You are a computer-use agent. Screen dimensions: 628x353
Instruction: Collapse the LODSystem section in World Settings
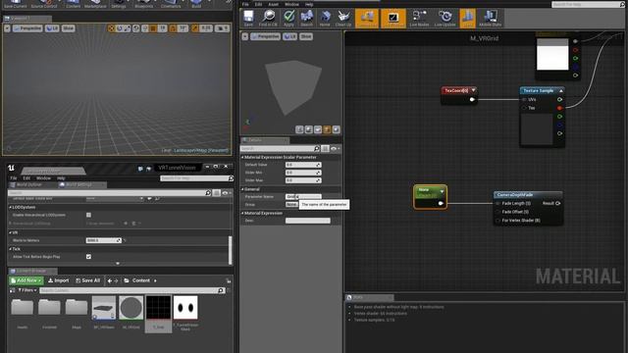11,207
